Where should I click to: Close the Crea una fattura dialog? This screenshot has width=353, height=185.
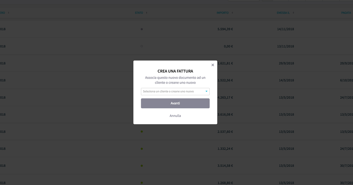[x=213, y=65]
